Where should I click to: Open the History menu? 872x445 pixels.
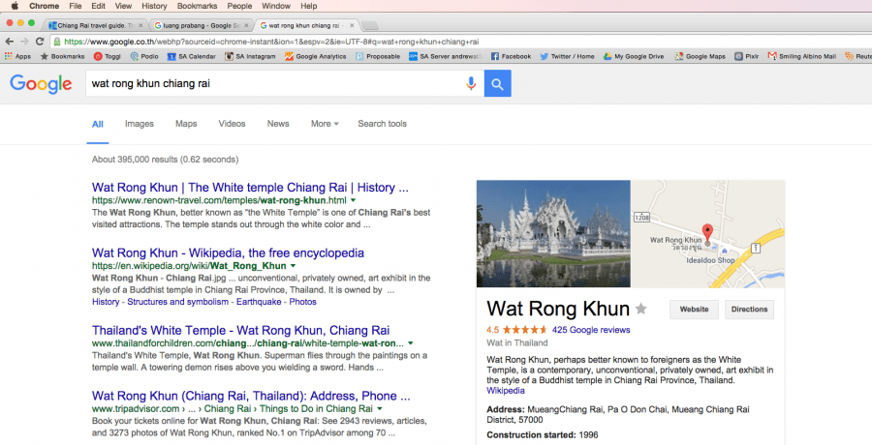click(154, 6)
